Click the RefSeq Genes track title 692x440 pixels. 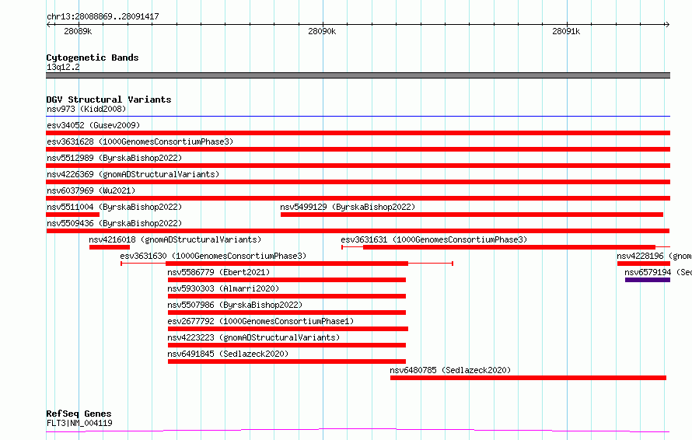(79, 414)
